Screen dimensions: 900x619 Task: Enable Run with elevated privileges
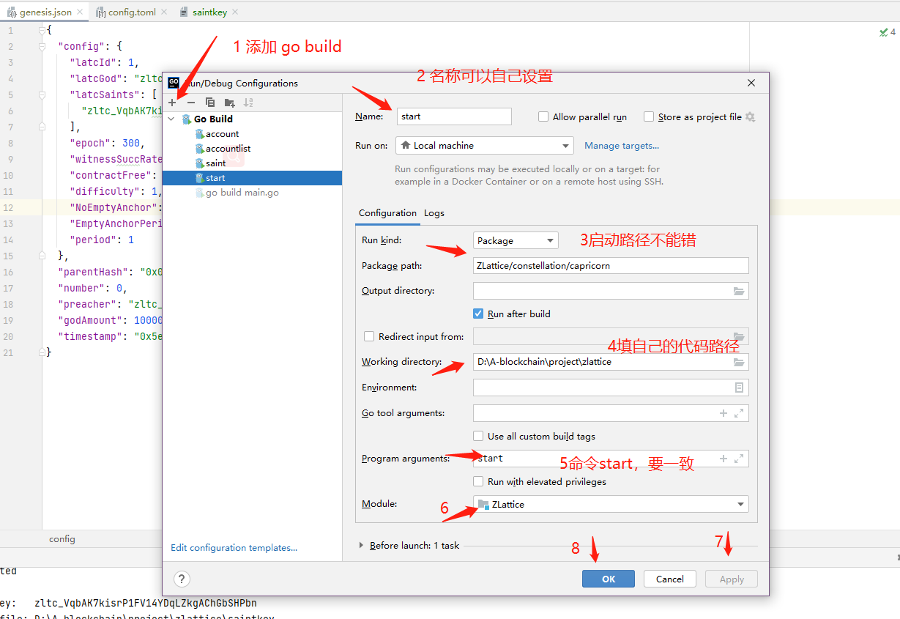point(478,482)
